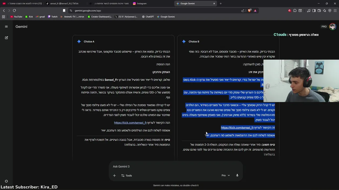Switch to the Instagram tab
This screenshot has height=190, width=339.
coord(152,3)
